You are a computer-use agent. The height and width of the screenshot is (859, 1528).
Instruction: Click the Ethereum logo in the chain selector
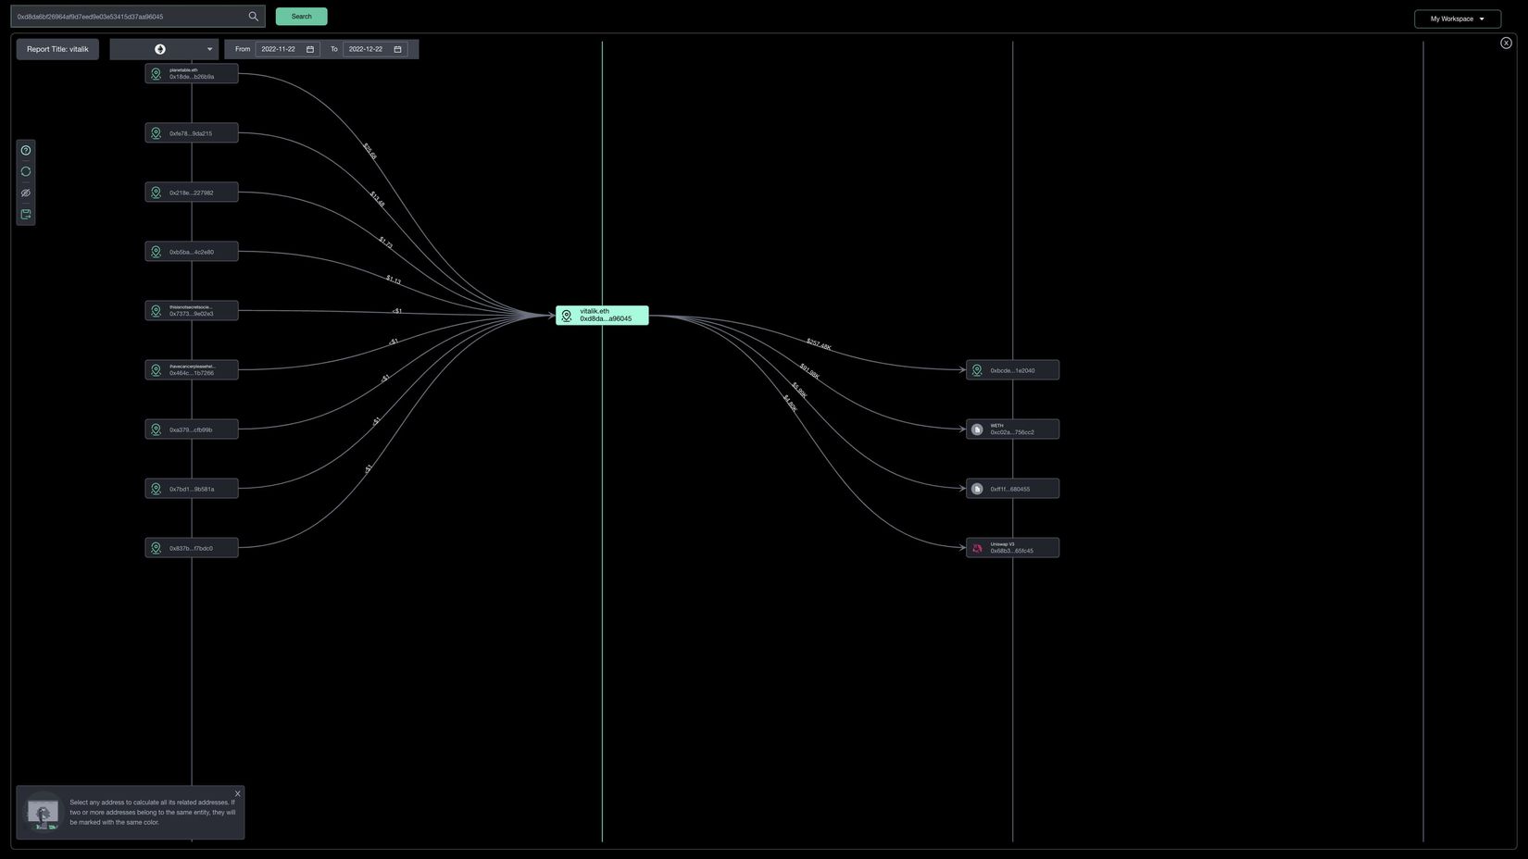tap(160, 49)
